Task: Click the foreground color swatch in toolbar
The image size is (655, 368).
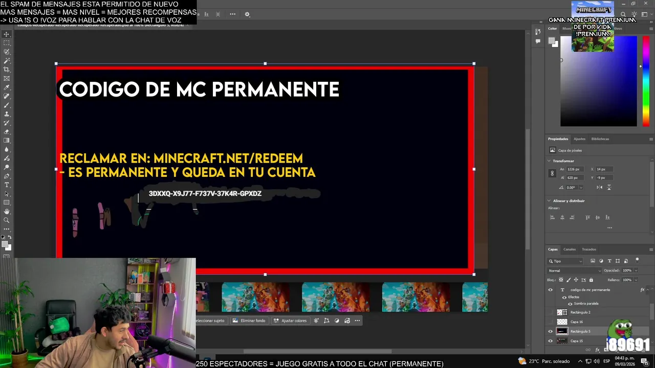Action: [x=5, y=244]
